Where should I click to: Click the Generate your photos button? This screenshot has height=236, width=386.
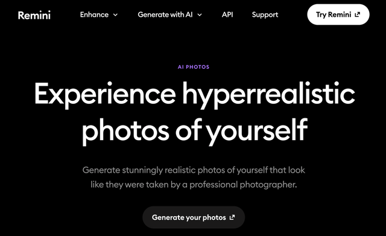pos(194,217)
